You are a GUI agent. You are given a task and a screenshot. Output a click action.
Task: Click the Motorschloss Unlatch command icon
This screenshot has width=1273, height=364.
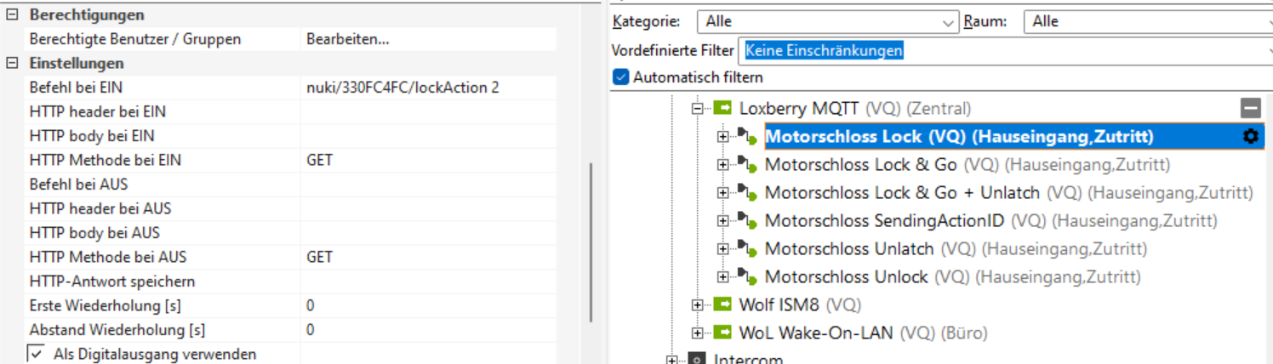pyautogui.click(x=746, y=249)
